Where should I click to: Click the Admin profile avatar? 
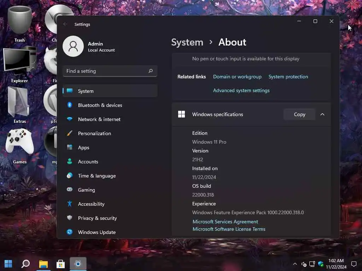click(x=73, y=46)
